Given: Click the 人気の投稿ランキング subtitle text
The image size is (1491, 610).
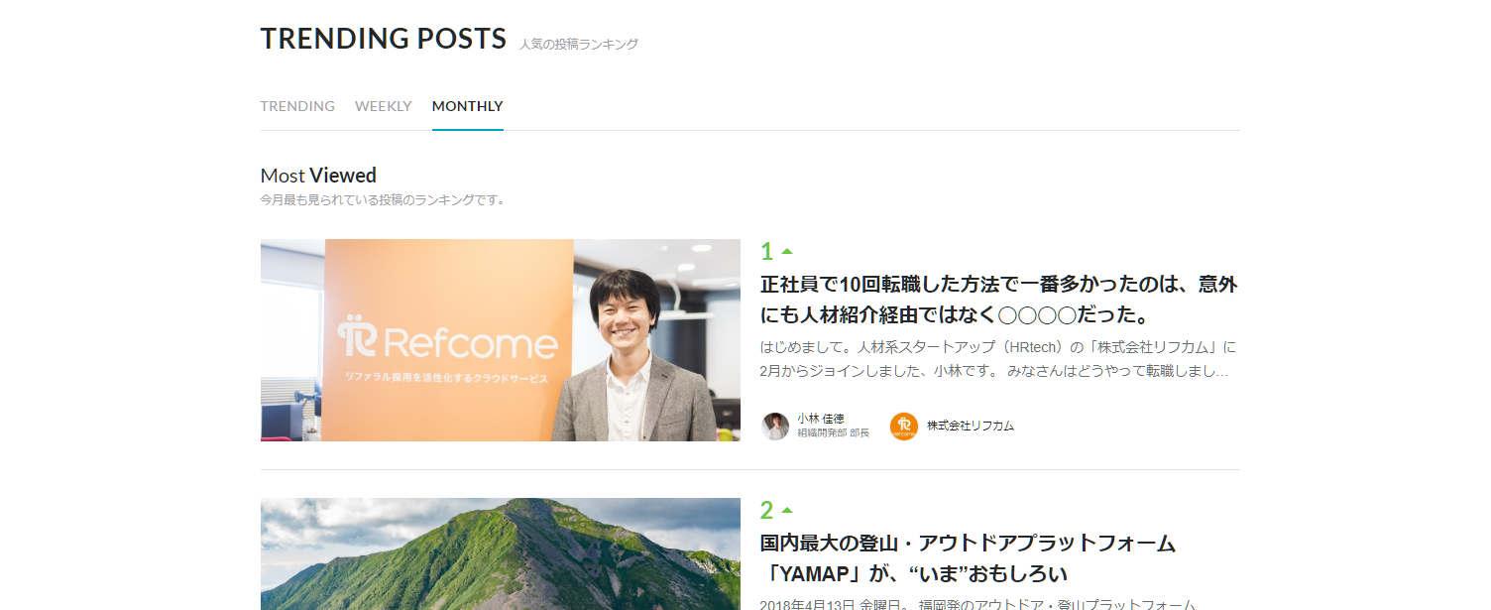Looking at the screenshot, I should tap(578, 43).
